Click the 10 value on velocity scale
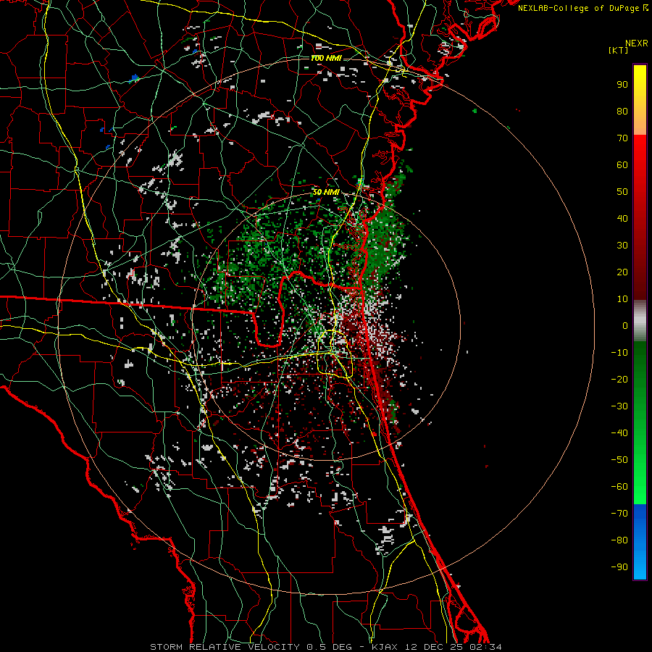Image resolution: width=652 pixels, height=652 pixels. point(622,299)
